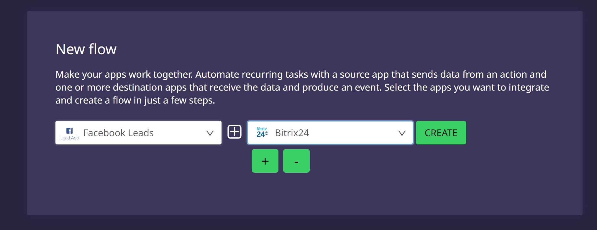Screen dimensions: 597x230
Task: Click the "Make your apps work together" sentence
Action: (x=124, y=74)
